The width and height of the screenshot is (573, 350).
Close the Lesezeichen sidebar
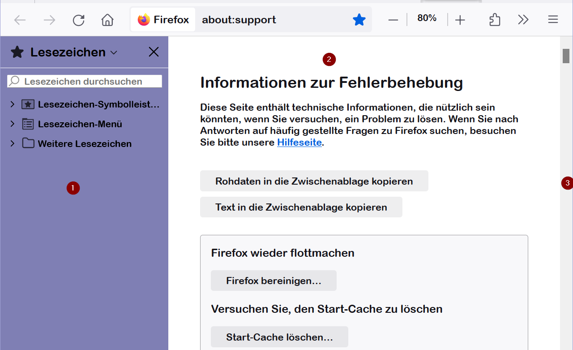(x=154, y=52)
